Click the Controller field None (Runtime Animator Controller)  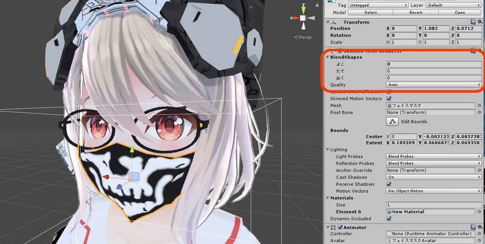(x=431, y=234)
